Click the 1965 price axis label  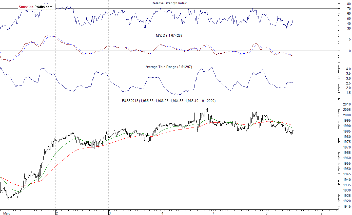(347, 153)
